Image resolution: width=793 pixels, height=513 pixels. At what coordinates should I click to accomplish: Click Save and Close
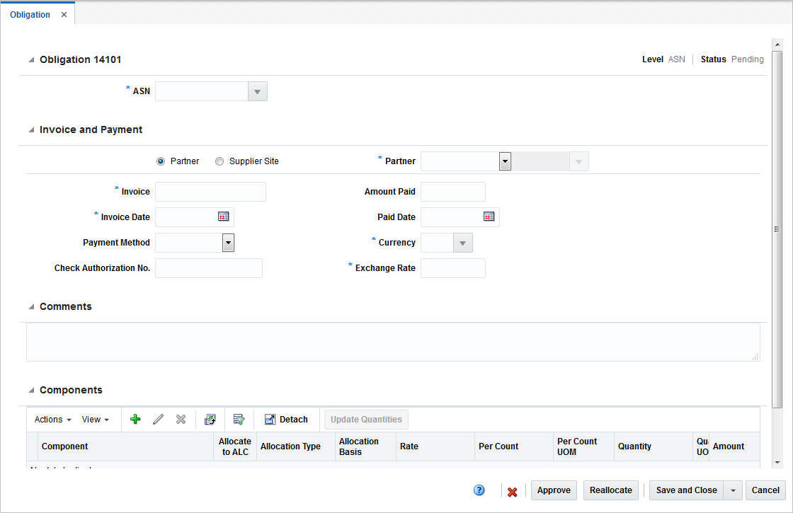click(686, 490)
